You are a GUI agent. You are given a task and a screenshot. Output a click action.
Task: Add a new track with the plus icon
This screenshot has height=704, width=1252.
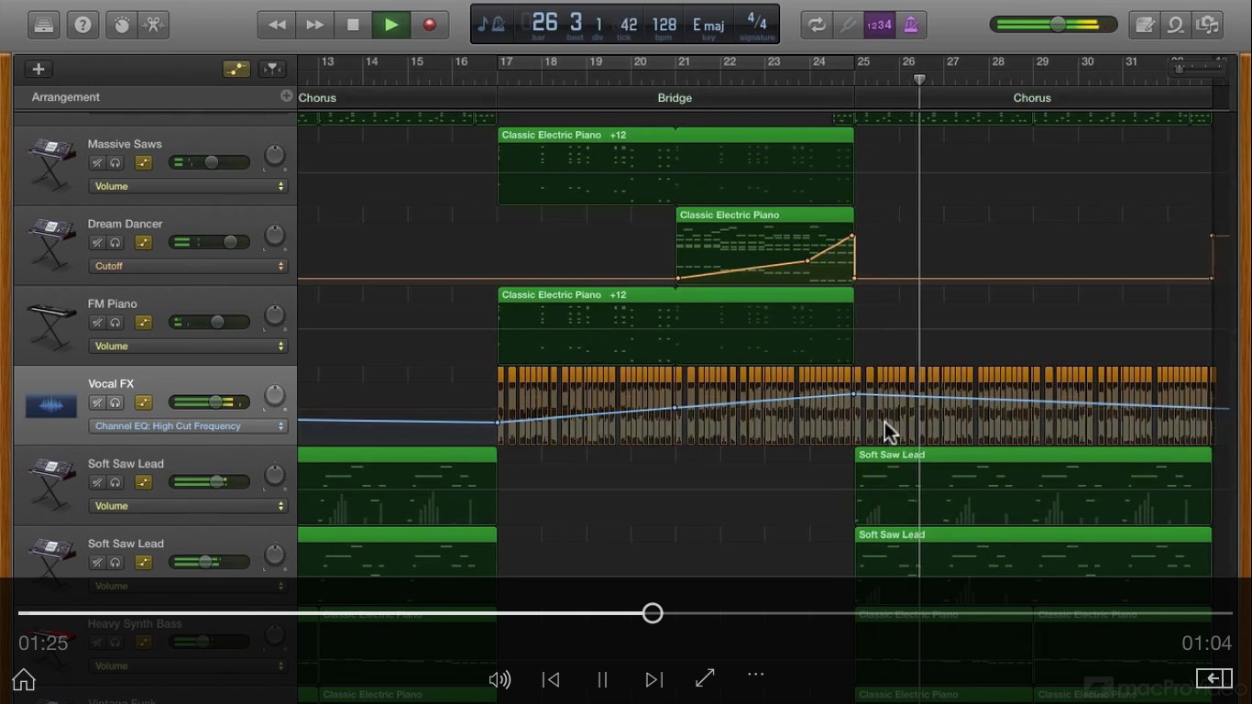pyautogui.click(x=38, y=69)
